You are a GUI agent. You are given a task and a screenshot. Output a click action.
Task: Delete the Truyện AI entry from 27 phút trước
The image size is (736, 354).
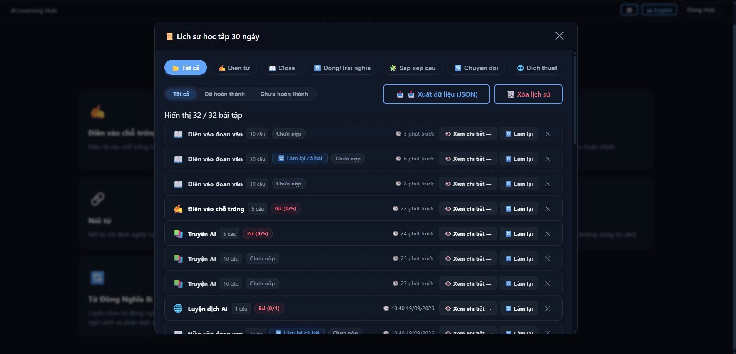point(548,283)
